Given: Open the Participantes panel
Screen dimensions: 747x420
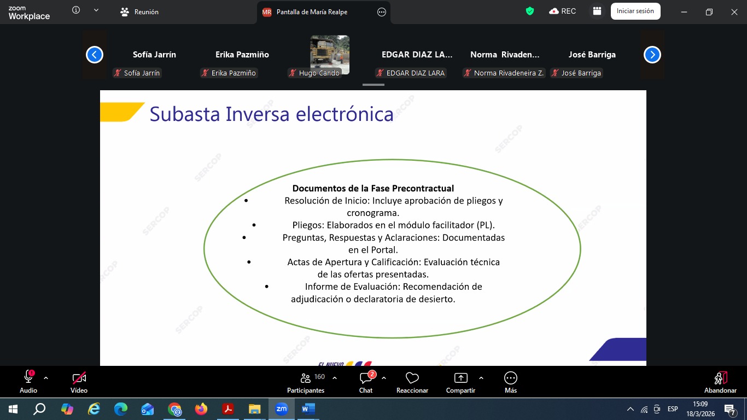Looking at the screenshot, I should coord(306,382).
